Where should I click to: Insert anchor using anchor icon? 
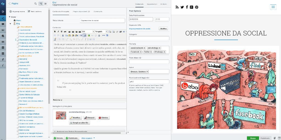pos(99,35)
